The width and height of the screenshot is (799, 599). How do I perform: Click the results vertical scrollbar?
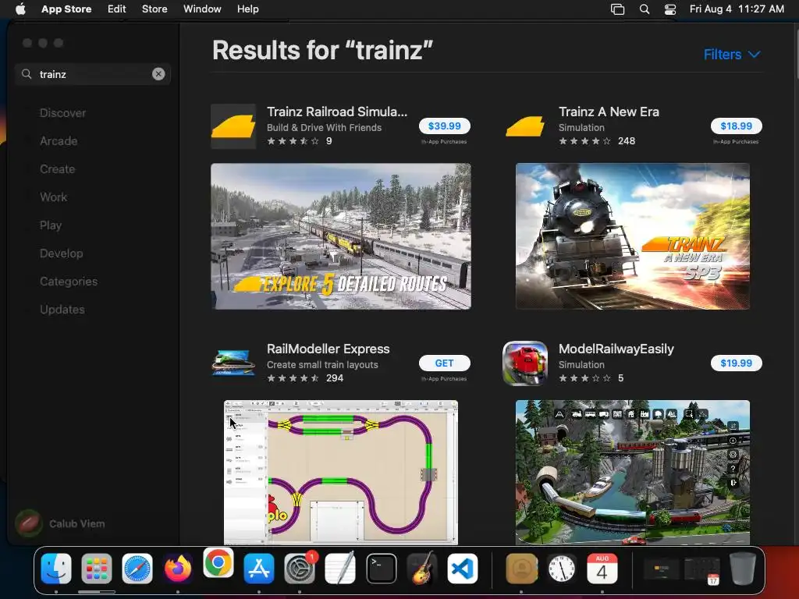796,54
